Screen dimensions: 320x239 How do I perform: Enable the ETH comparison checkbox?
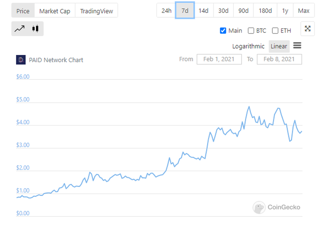(275, 30)
